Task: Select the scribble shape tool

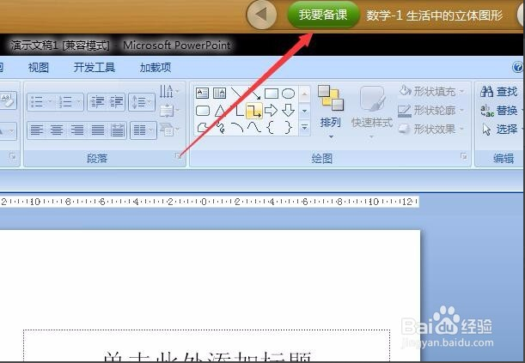Action: 220,128
